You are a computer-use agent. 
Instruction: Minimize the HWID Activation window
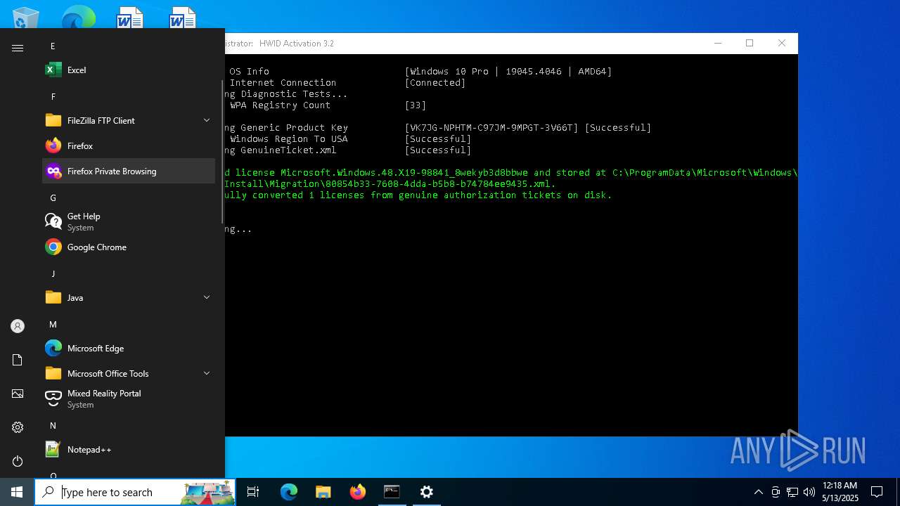tap(718, 44)
